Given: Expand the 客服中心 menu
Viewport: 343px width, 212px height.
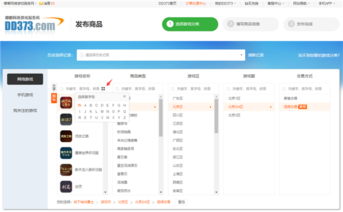Looking at the screenshot, I should tap(276, 3).
